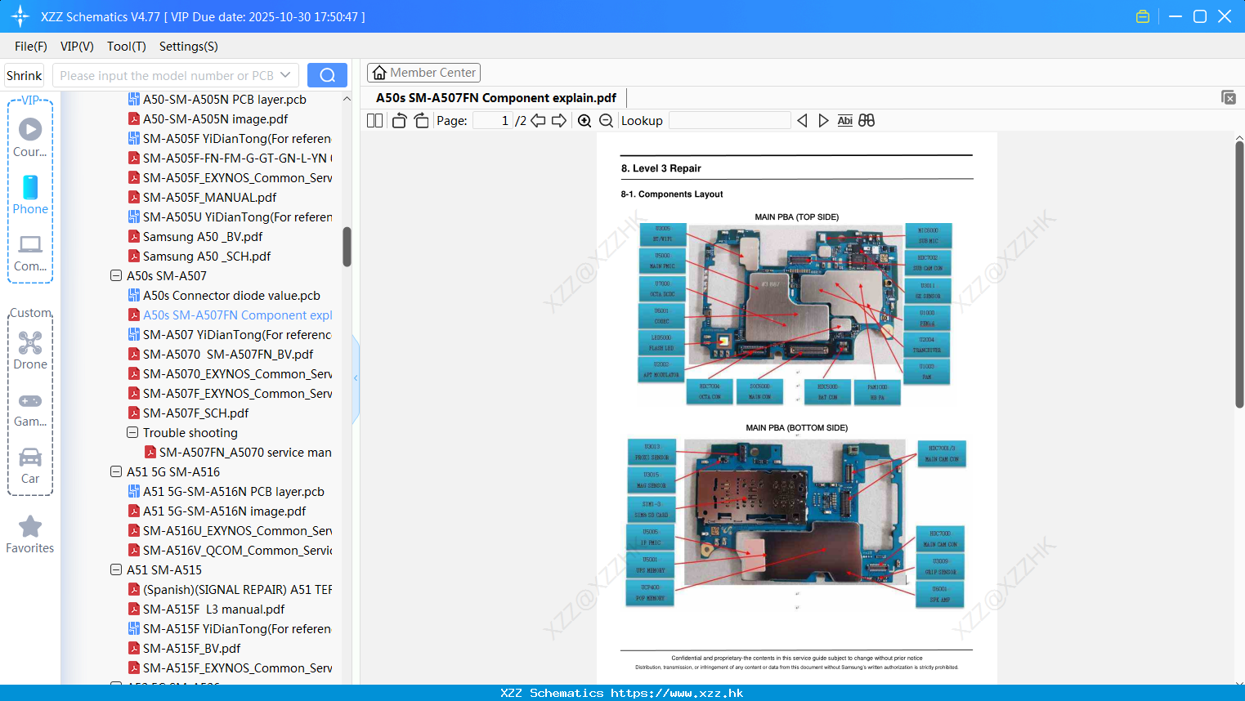
Task: Open Samsung A50 _SCH.pdf
Action: tap(207, 257)
